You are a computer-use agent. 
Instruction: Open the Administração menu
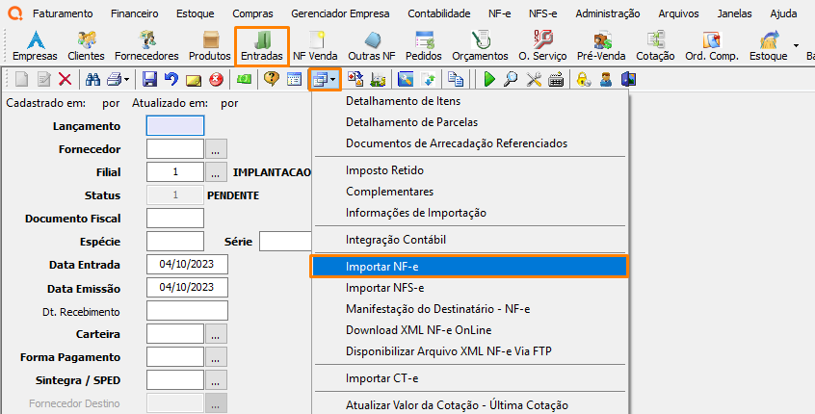click(608, 13)
